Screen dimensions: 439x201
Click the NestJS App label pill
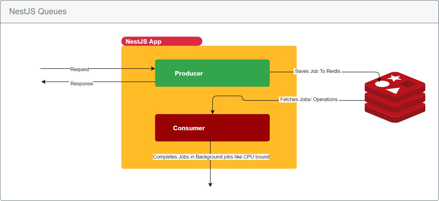pyautogui.click(x=162, y=41)
